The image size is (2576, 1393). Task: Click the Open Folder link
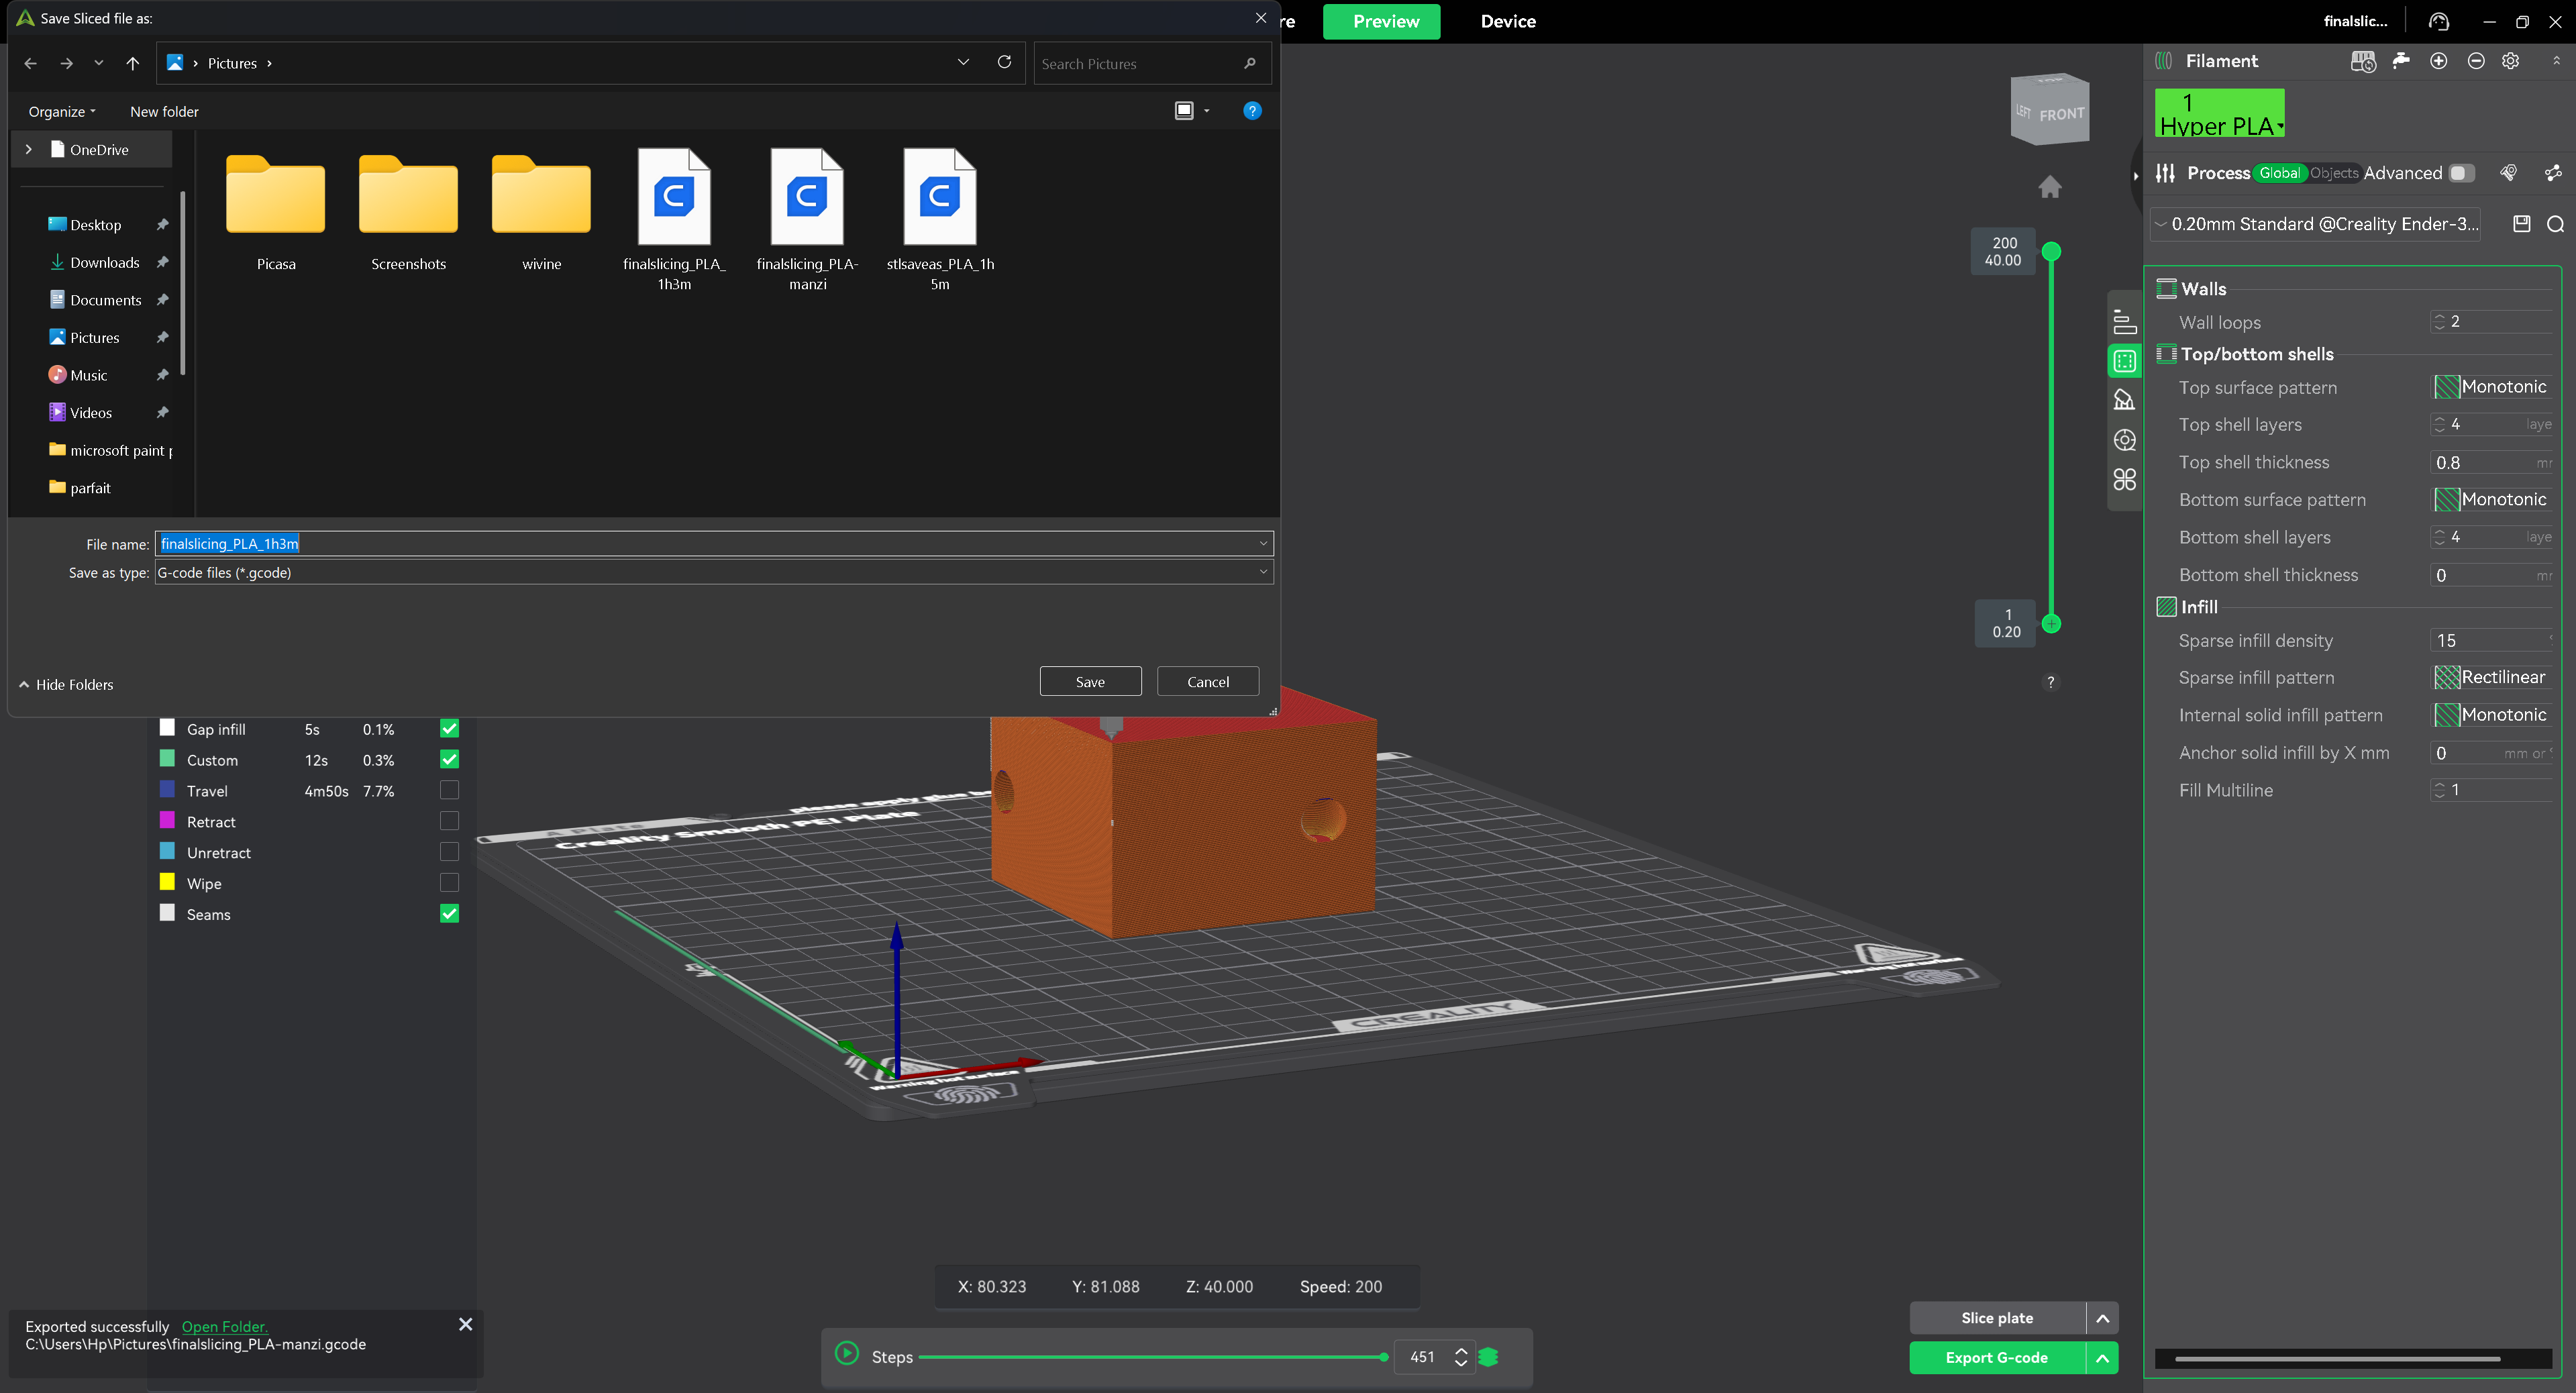pyautogui.click(x=224, y=1326)
